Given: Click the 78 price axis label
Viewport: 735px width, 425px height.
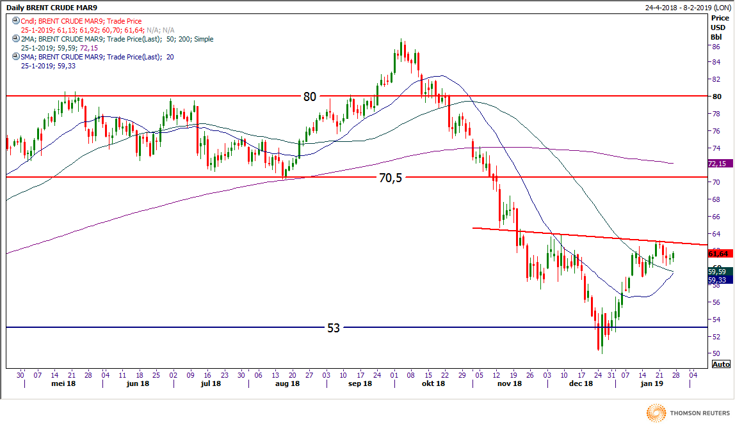Looking at the screenshot, I should click(716, 114).
